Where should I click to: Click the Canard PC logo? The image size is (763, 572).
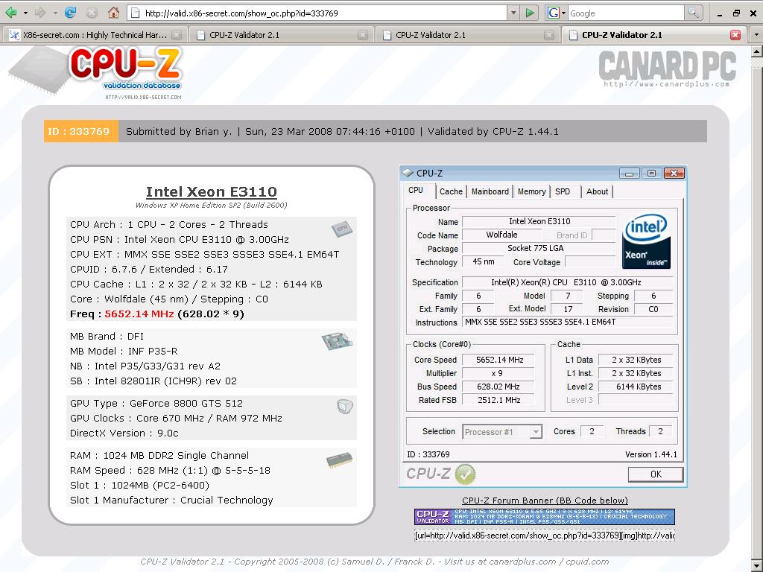[x=667, y=69]
